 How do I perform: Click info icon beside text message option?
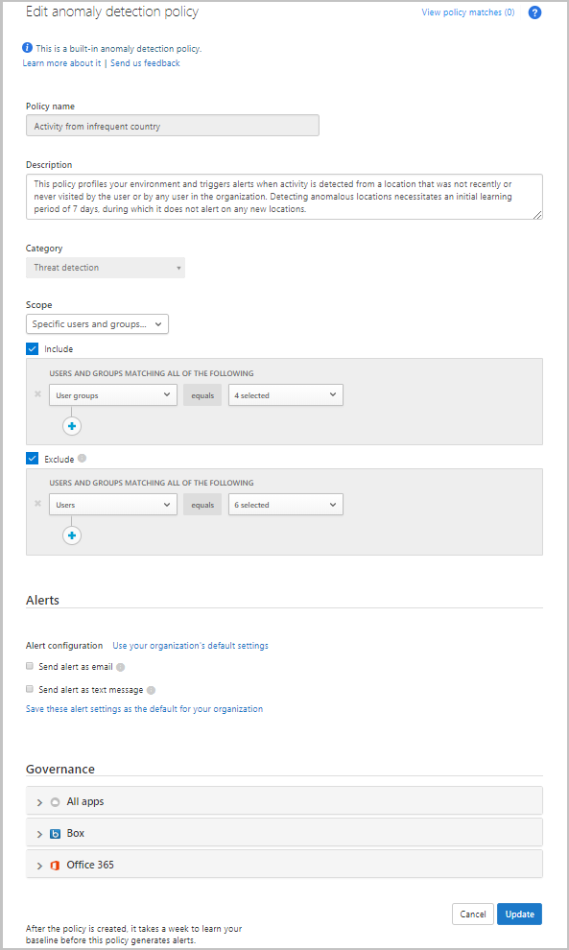coord(151,690)
